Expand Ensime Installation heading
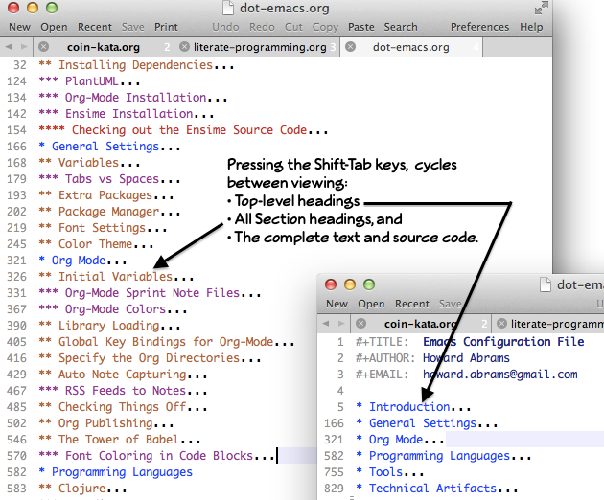Image resolution: width=604 pixels, height=500 pixels. pos(126,114)
